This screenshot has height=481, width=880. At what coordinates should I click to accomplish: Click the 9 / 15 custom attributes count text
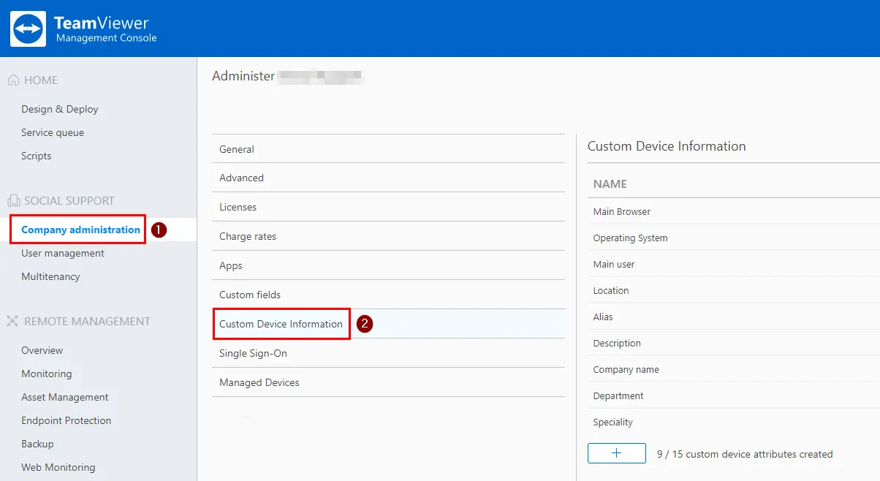[x=745, y=454]
